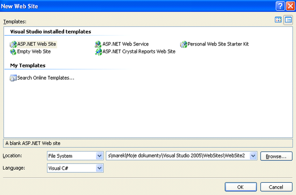The image size is (296, 195).
Task: Close the New Web Site dialog
Action: [290, 6]
